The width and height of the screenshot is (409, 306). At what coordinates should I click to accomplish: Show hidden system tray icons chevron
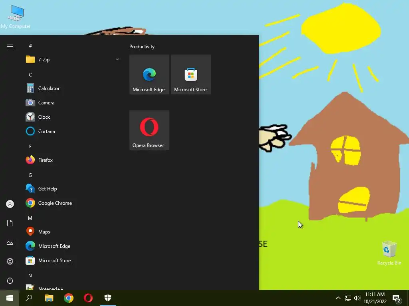tap(338, 298)
